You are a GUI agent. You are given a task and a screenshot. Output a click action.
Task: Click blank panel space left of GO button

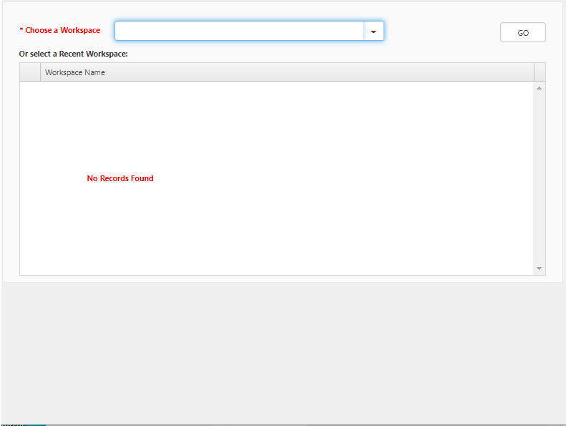[442, 32]
